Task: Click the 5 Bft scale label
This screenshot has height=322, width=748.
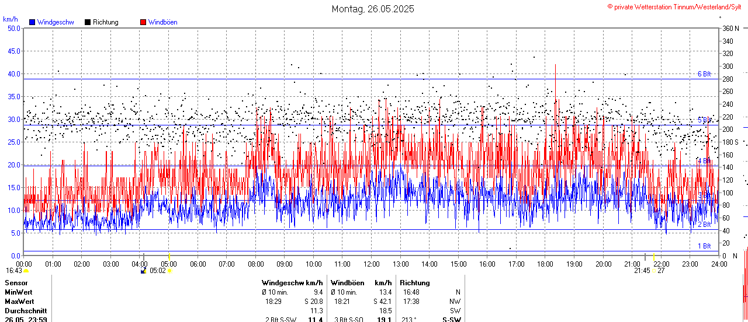Action: click(x=704, y=120)
